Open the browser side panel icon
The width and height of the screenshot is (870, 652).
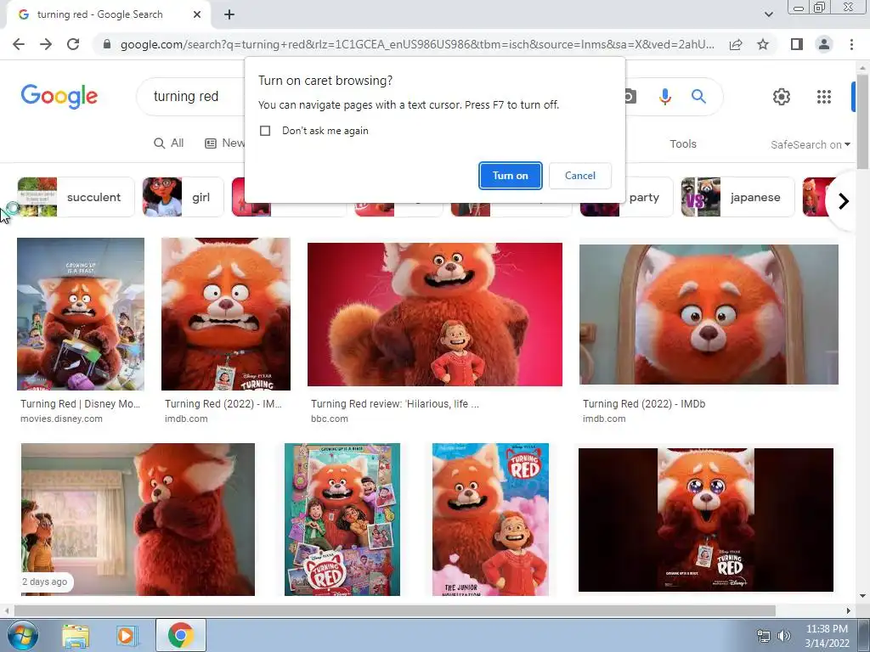[x=797, y=44]
